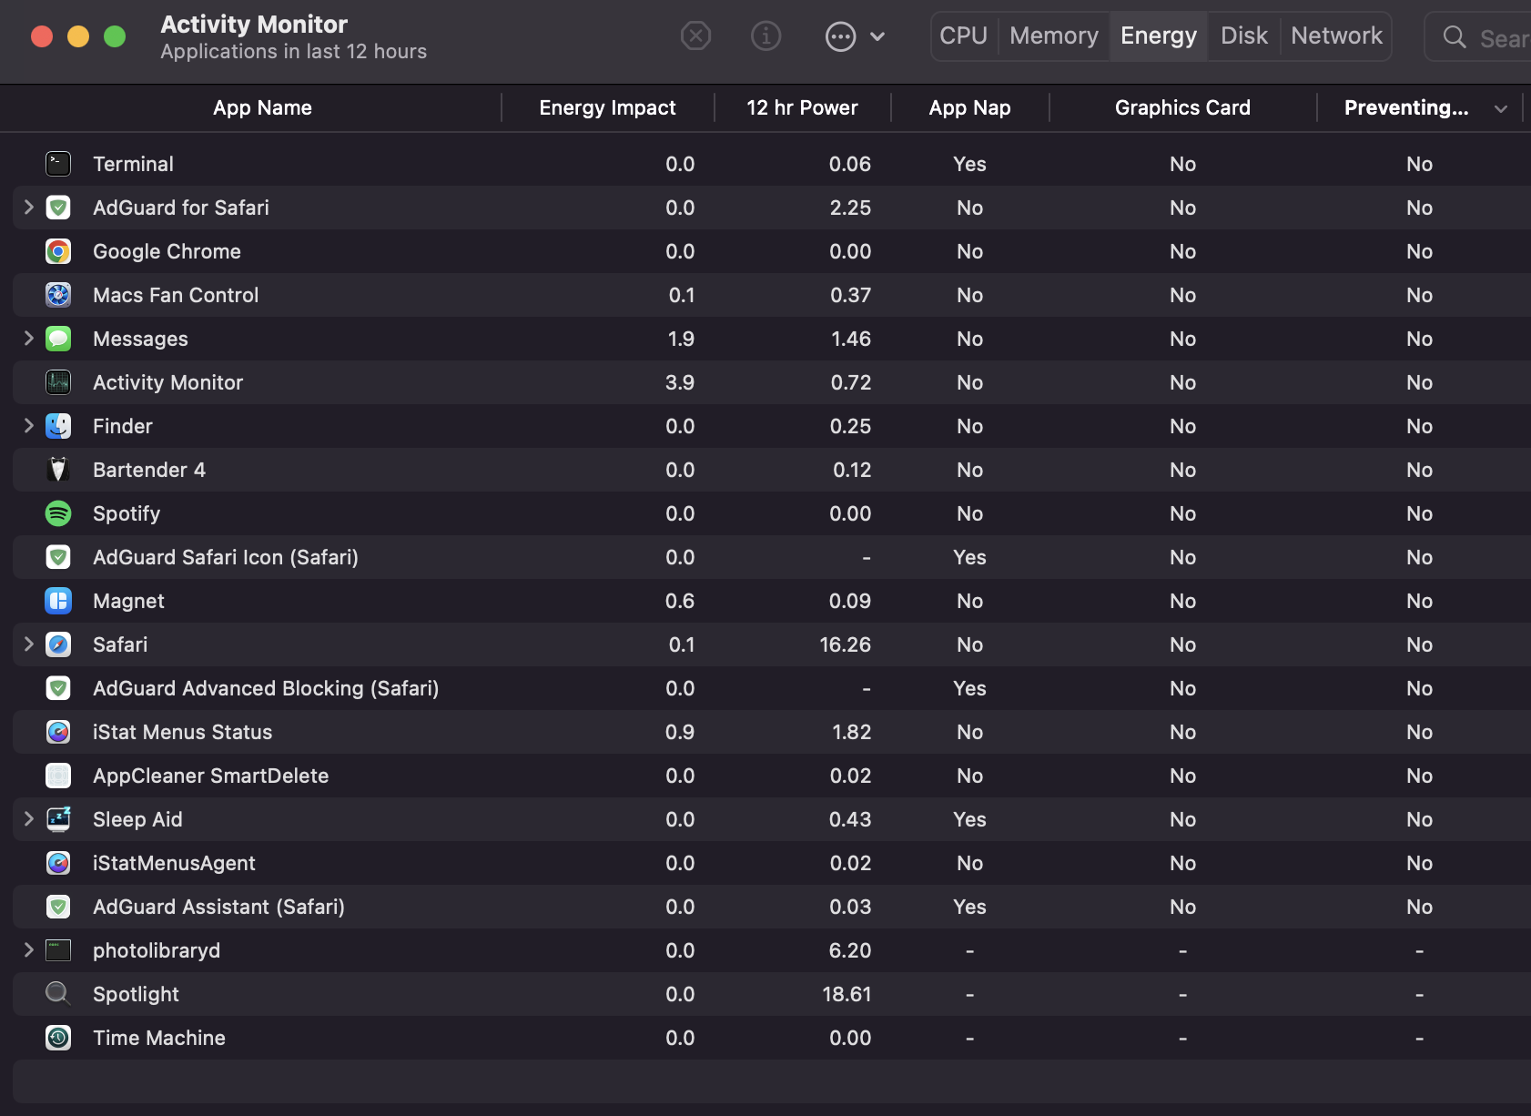Click the AdGuard Assistant shield icon
The height and width of the screenshot is (1116, 1531).
pyautogui.click(x=58, y=907)
